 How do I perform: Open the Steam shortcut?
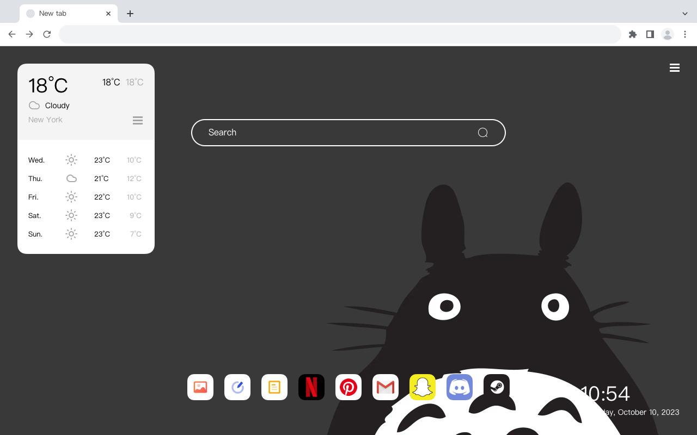coord(497,387)
